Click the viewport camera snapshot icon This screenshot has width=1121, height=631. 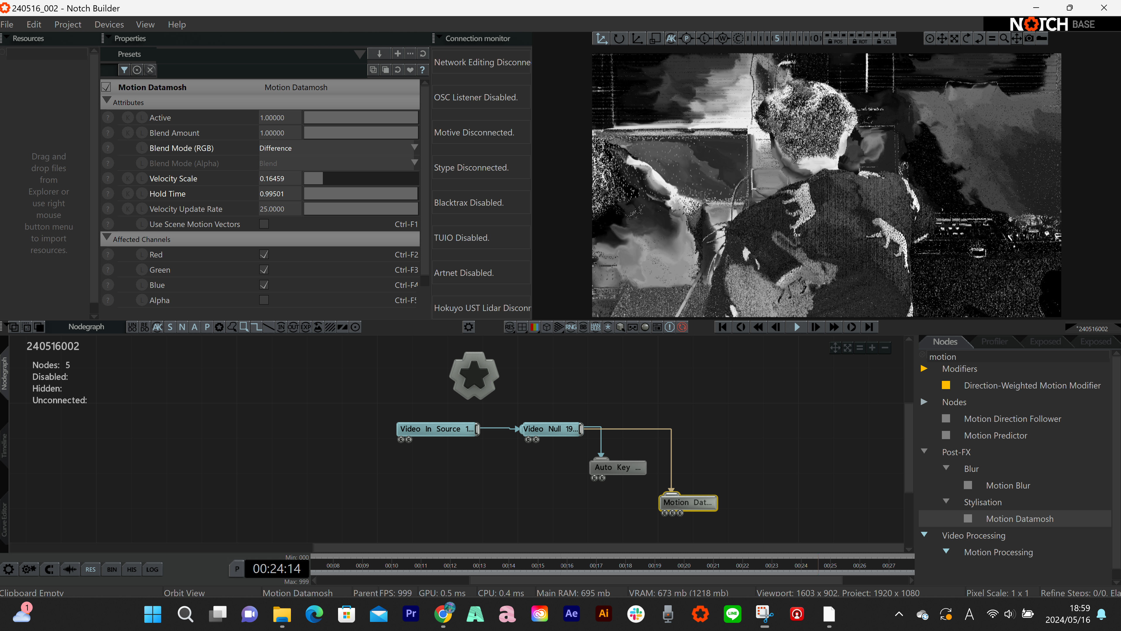1029,39
